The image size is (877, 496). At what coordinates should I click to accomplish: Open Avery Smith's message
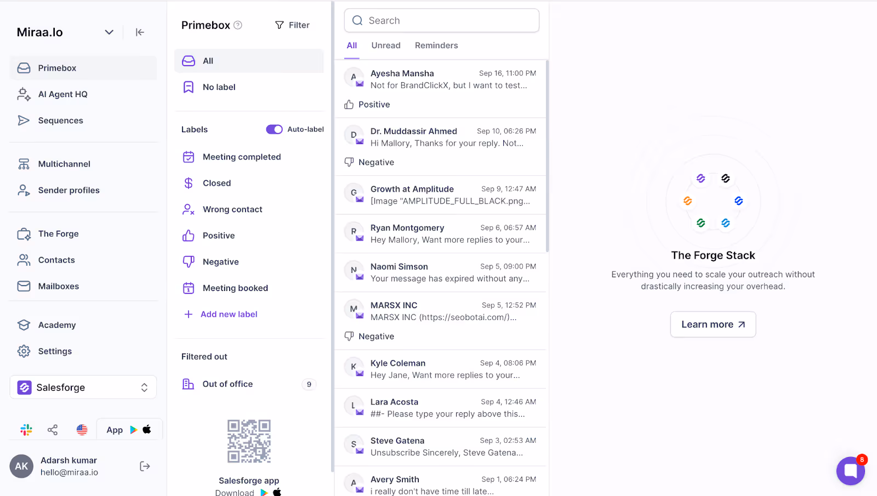click(x=440, y=482)
